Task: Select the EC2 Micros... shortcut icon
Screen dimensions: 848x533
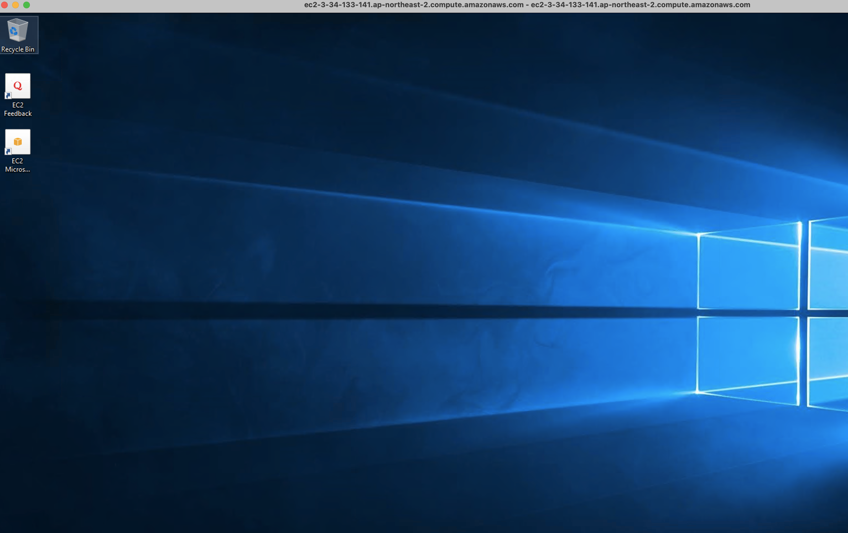Action: 18,142
